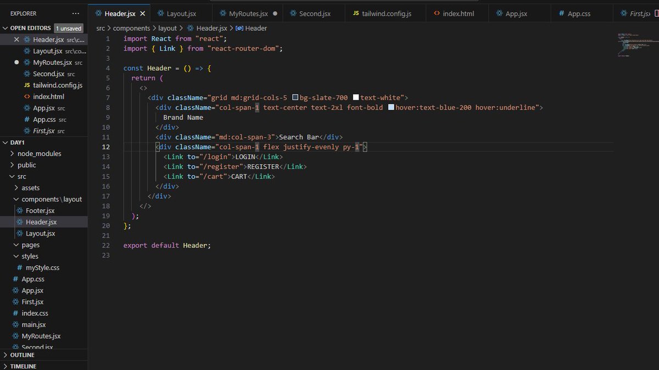Click the hash icon beside index.css in the tree
659x370 pixels.
click(x=16, y=313)
